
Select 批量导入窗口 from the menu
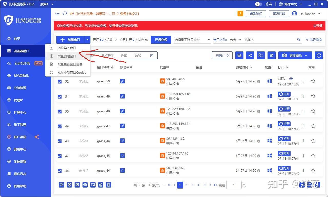point(68,48)
